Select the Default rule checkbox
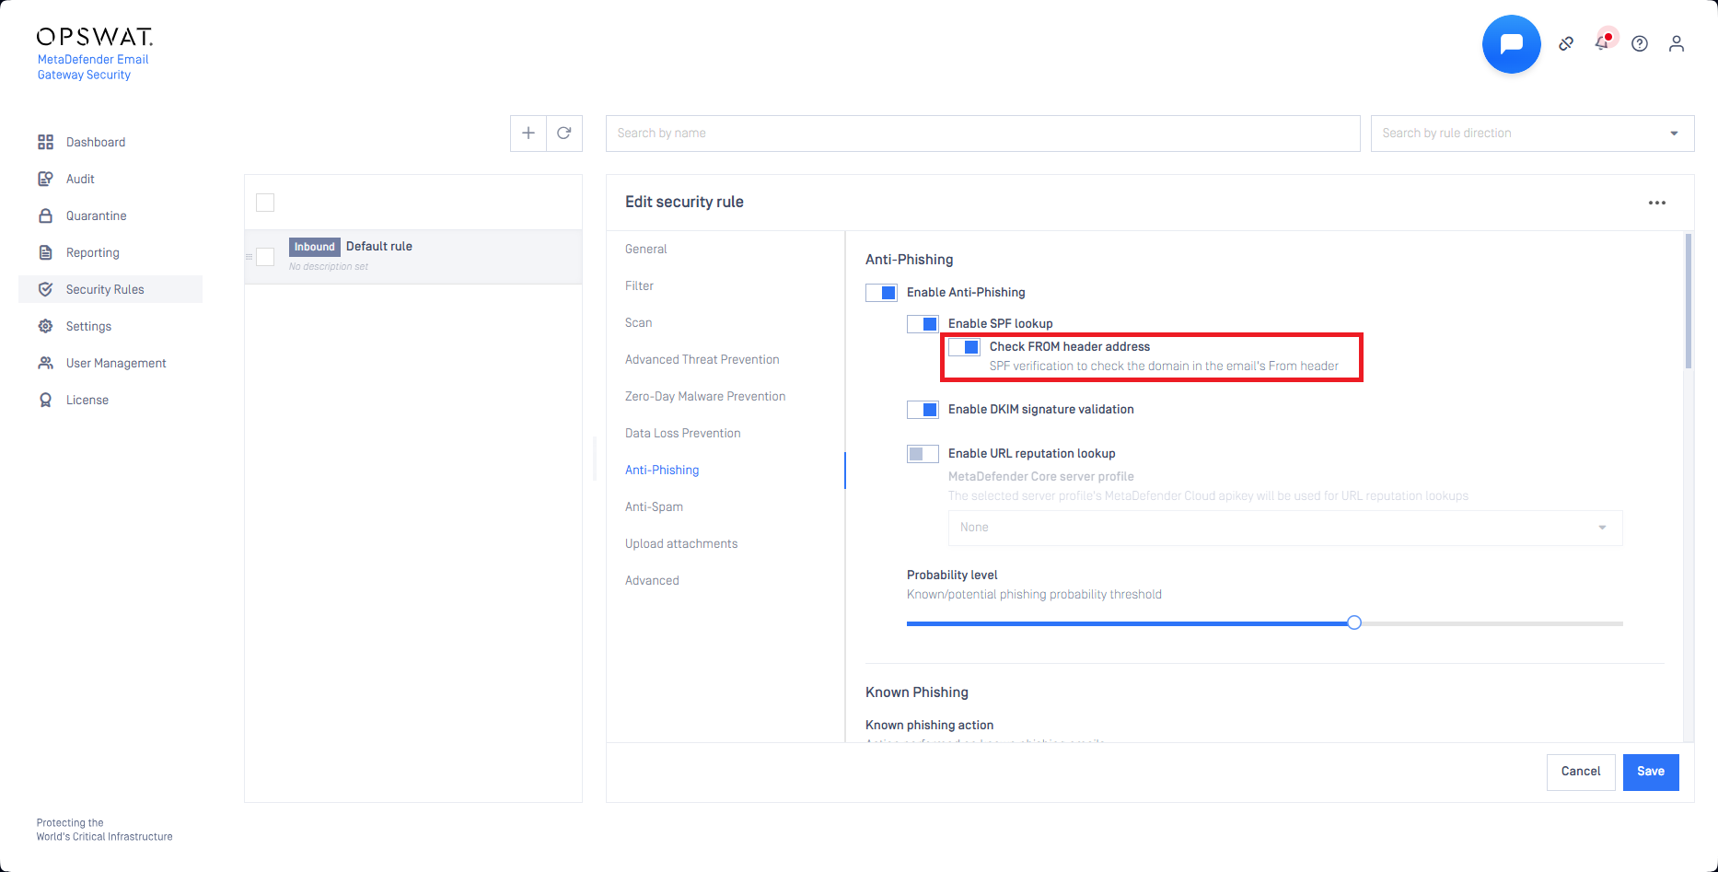 tap(265, 257)
